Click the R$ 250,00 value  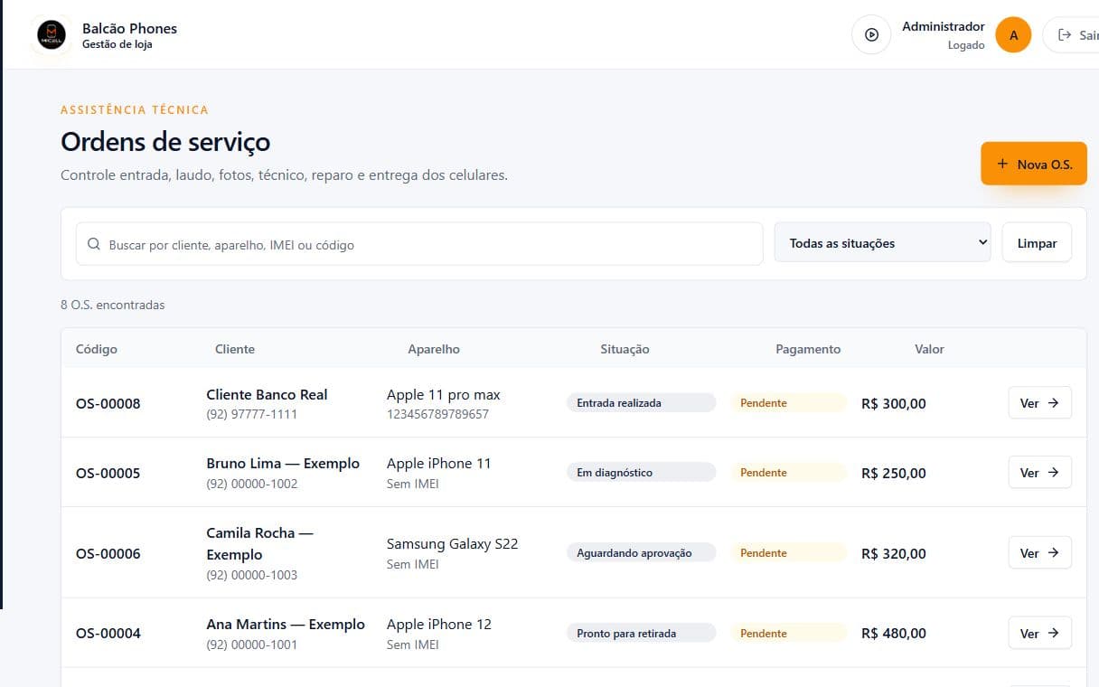894,474
